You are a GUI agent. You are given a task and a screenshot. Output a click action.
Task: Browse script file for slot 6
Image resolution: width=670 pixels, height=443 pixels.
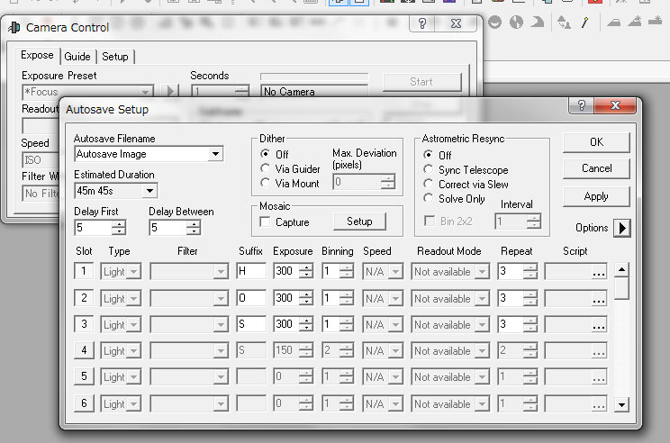[x=599, y=404]
